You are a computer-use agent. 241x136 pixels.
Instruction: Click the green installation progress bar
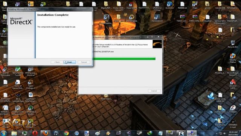125,59
